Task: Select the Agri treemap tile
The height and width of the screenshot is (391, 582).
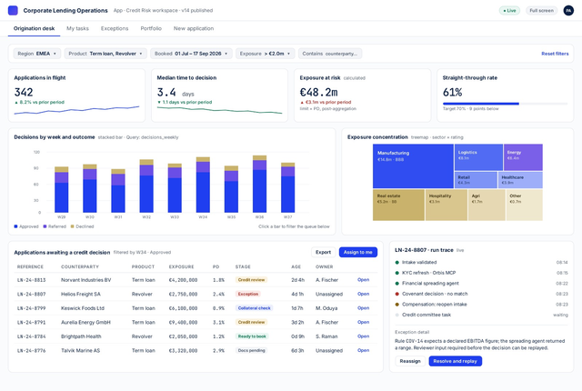Action: 487,206
